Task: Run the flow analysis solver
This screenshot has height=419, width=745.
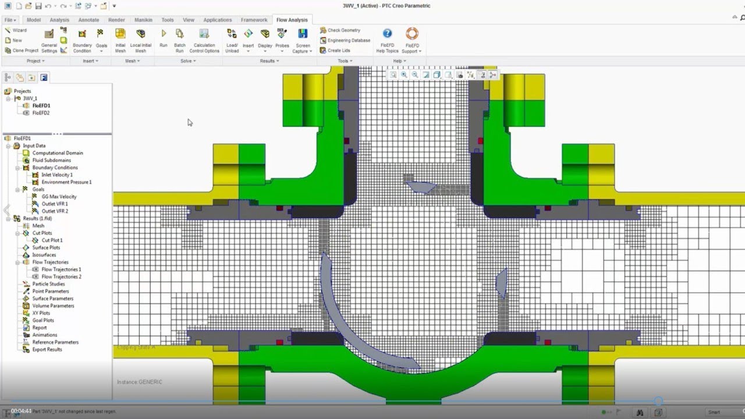Action: click(x=164, y=38)
